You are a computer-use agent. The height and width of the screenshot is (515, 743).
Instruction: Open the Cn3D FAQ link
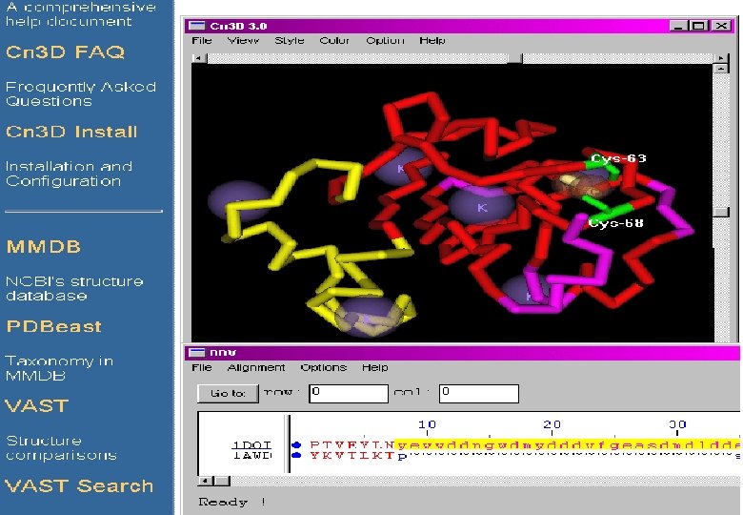tap(65, 51)
